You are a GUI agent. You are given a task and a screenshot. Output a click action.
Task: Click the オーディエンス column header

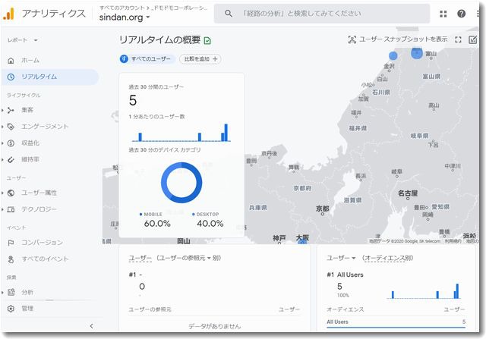(346, 309)
